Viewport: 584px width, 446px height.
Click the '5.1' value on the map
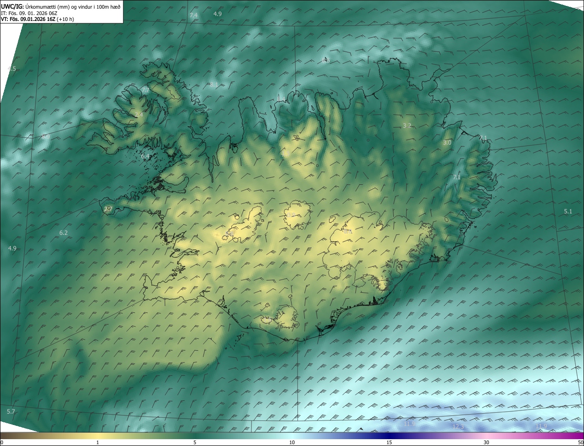[568, 211]
